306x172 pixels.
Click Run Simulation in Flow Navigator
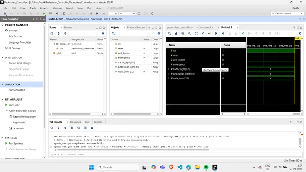coord(17,90)
